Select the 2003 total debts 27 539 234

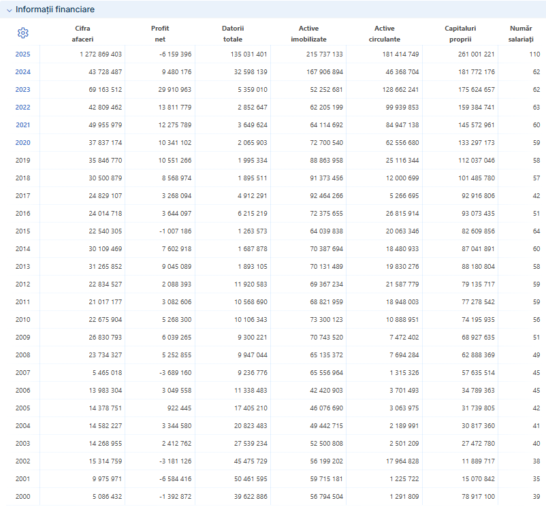click(251, 444)
